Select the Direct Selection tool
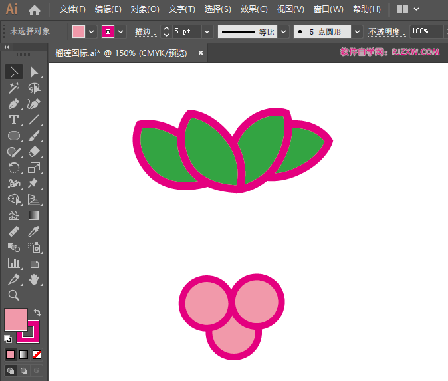The width and height of the screenshot is (448, 381). click(x=34, y=72)
